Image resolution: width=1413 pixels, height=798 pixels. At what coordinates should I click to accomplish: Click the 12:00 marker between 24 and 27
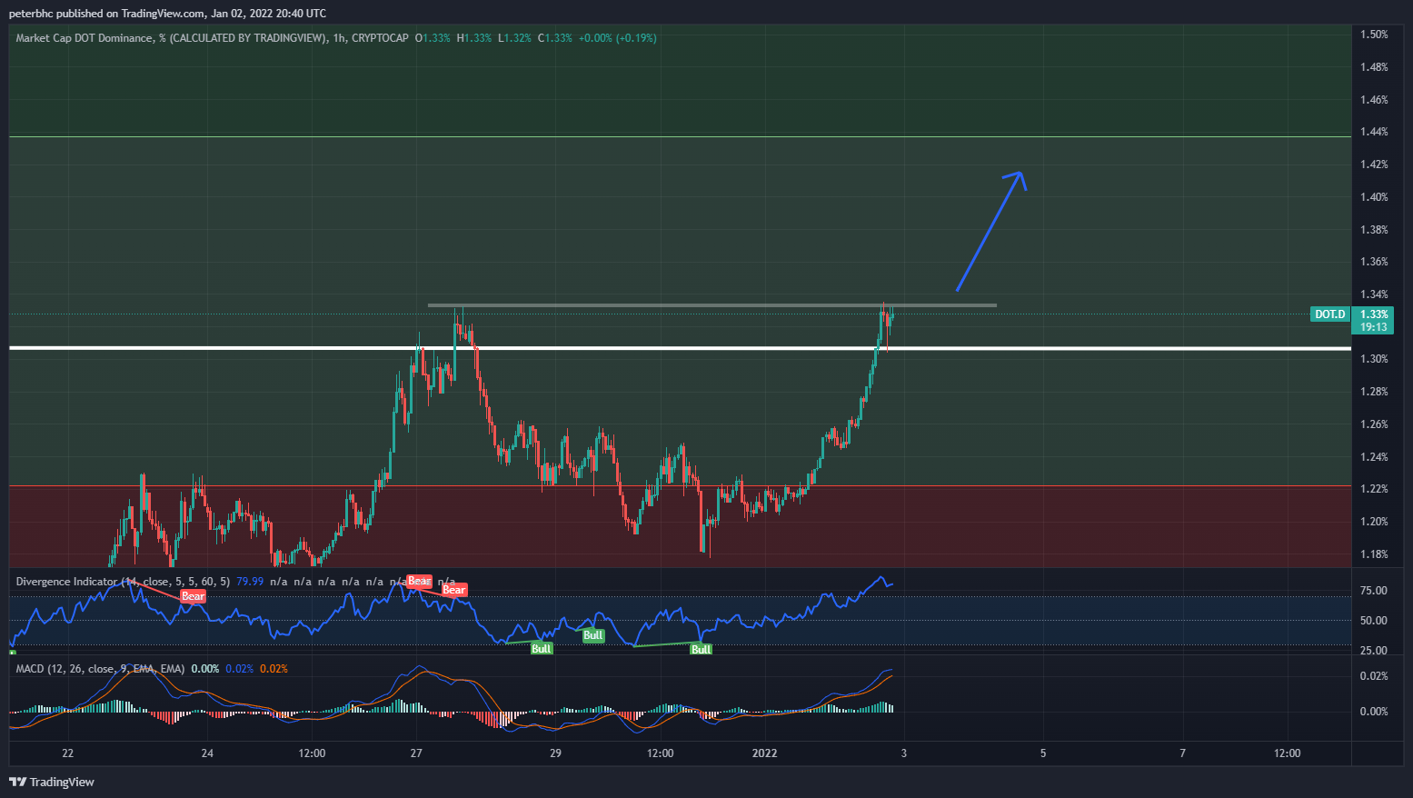(312, 753)
